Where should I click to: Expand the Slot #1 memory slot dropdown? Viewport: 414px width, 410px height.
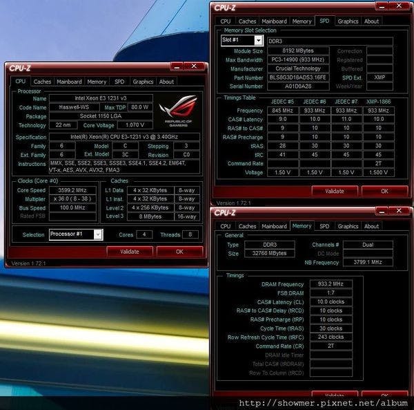pos(259,41)
